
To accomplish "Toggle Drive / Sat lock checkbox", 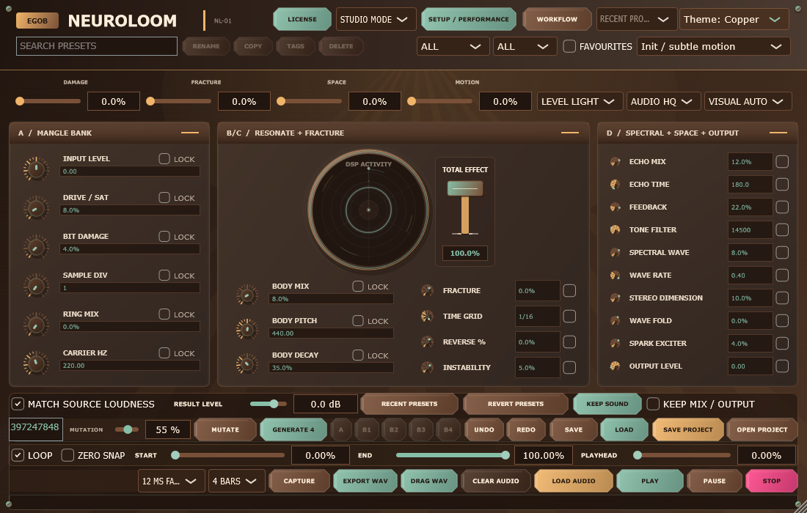I will pyautogui.click(x=164, y=197).
